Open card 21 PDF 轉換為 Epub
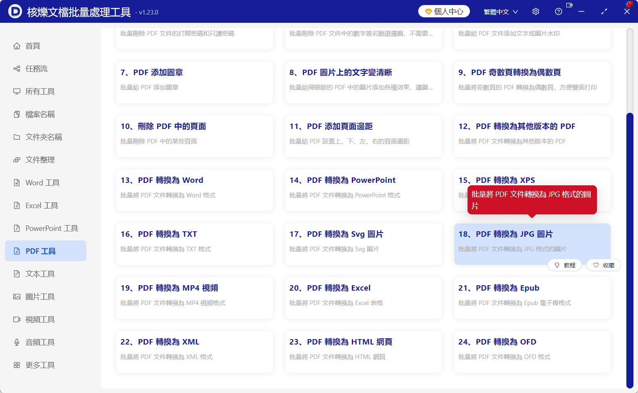The width and height of the screenshot is (638, 393). click(x=532, y=298)
